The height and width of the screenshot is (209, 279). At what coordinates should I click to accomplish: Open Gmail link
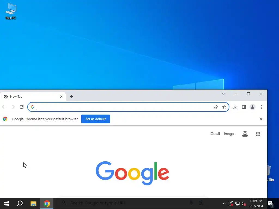(215, 134)
